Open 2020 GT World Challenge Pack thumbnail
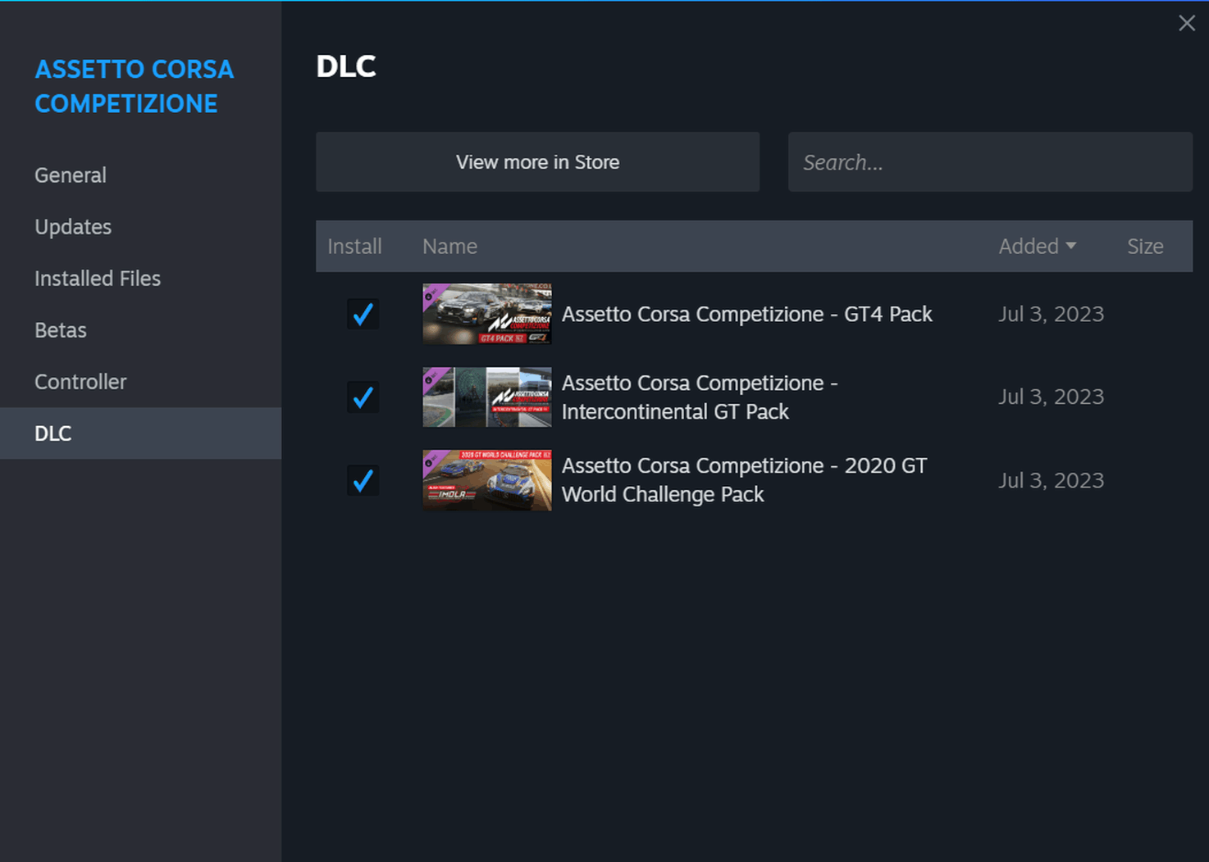Viewport: 1209px width, 862px height. pyautogui.click(x=487, y=480)
